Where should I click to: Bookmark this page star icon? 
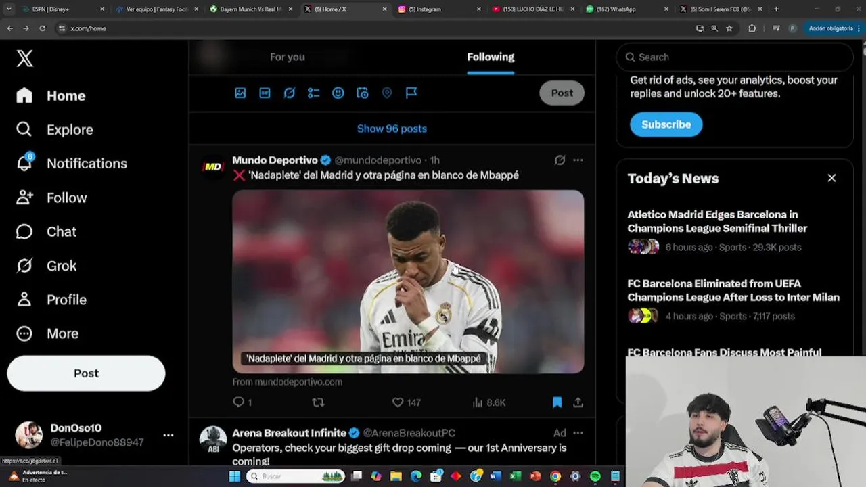[x=729, y=28]
